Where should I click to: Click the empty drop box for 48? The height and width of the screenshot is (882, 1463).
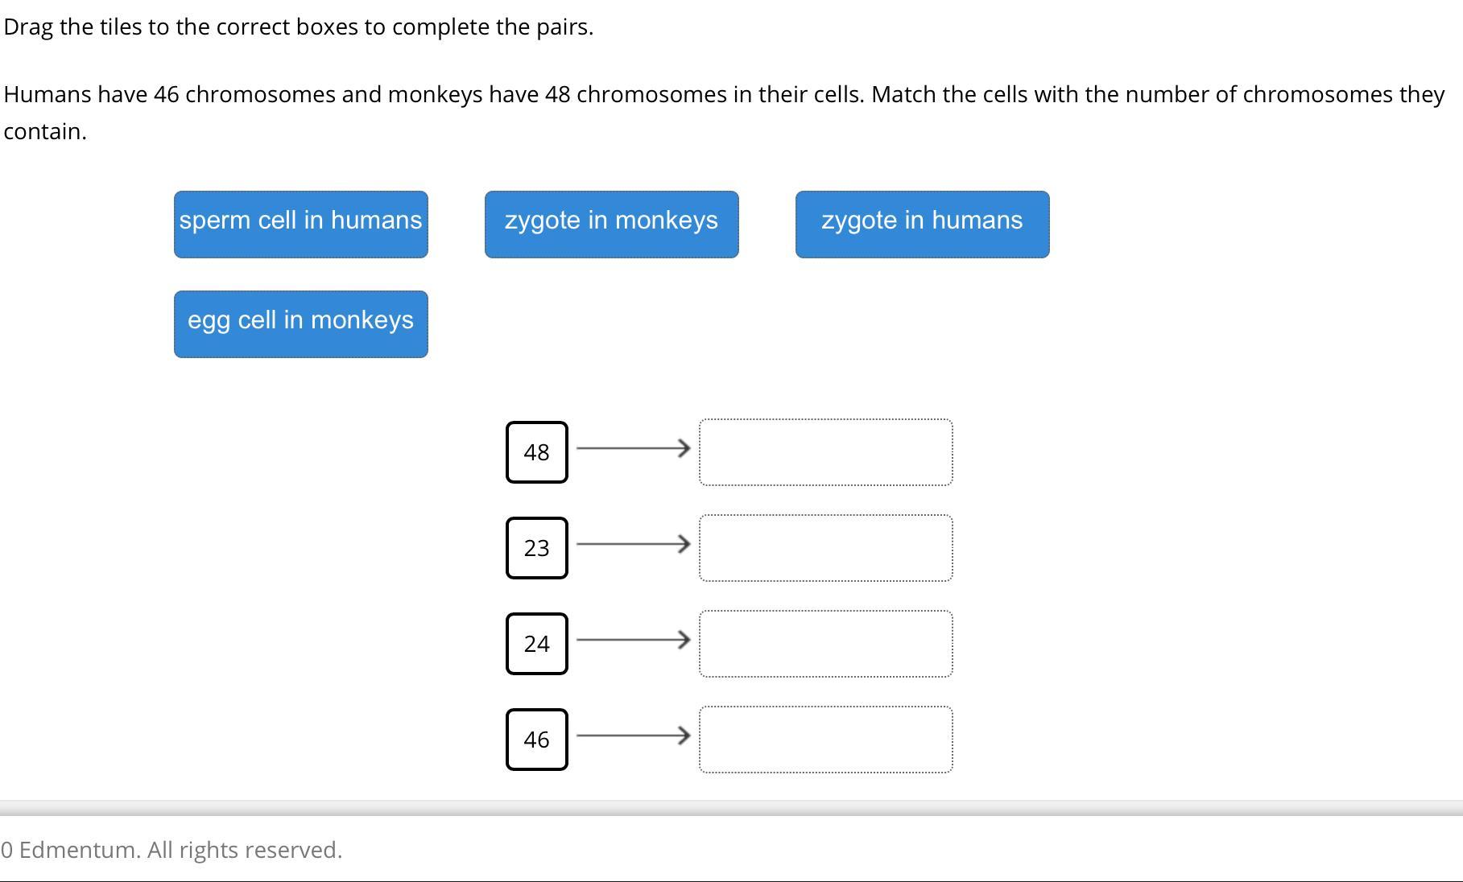point(826,452)
